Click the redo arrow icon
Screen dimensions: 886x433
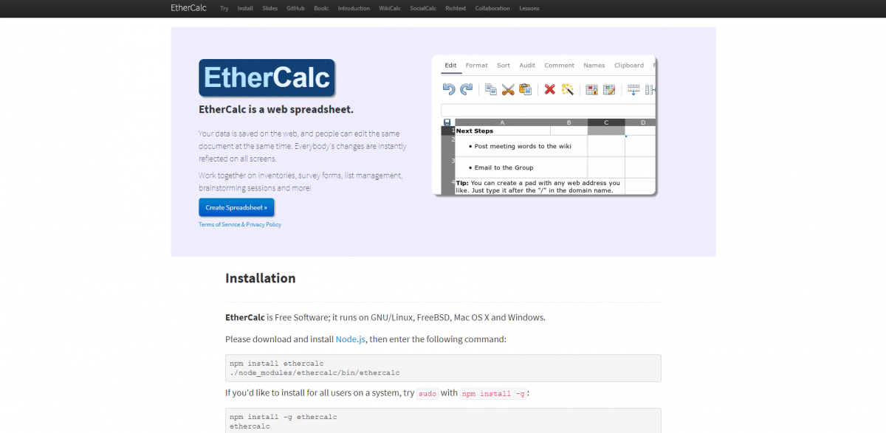coord(466,89)
